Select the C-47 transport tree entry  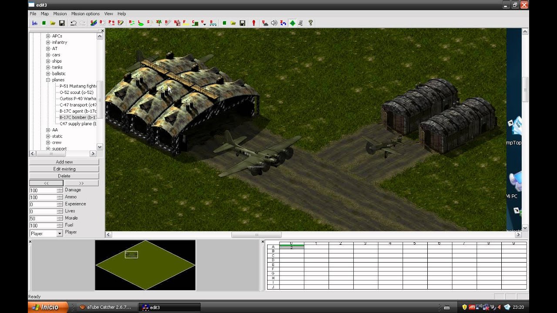[78, 105]
